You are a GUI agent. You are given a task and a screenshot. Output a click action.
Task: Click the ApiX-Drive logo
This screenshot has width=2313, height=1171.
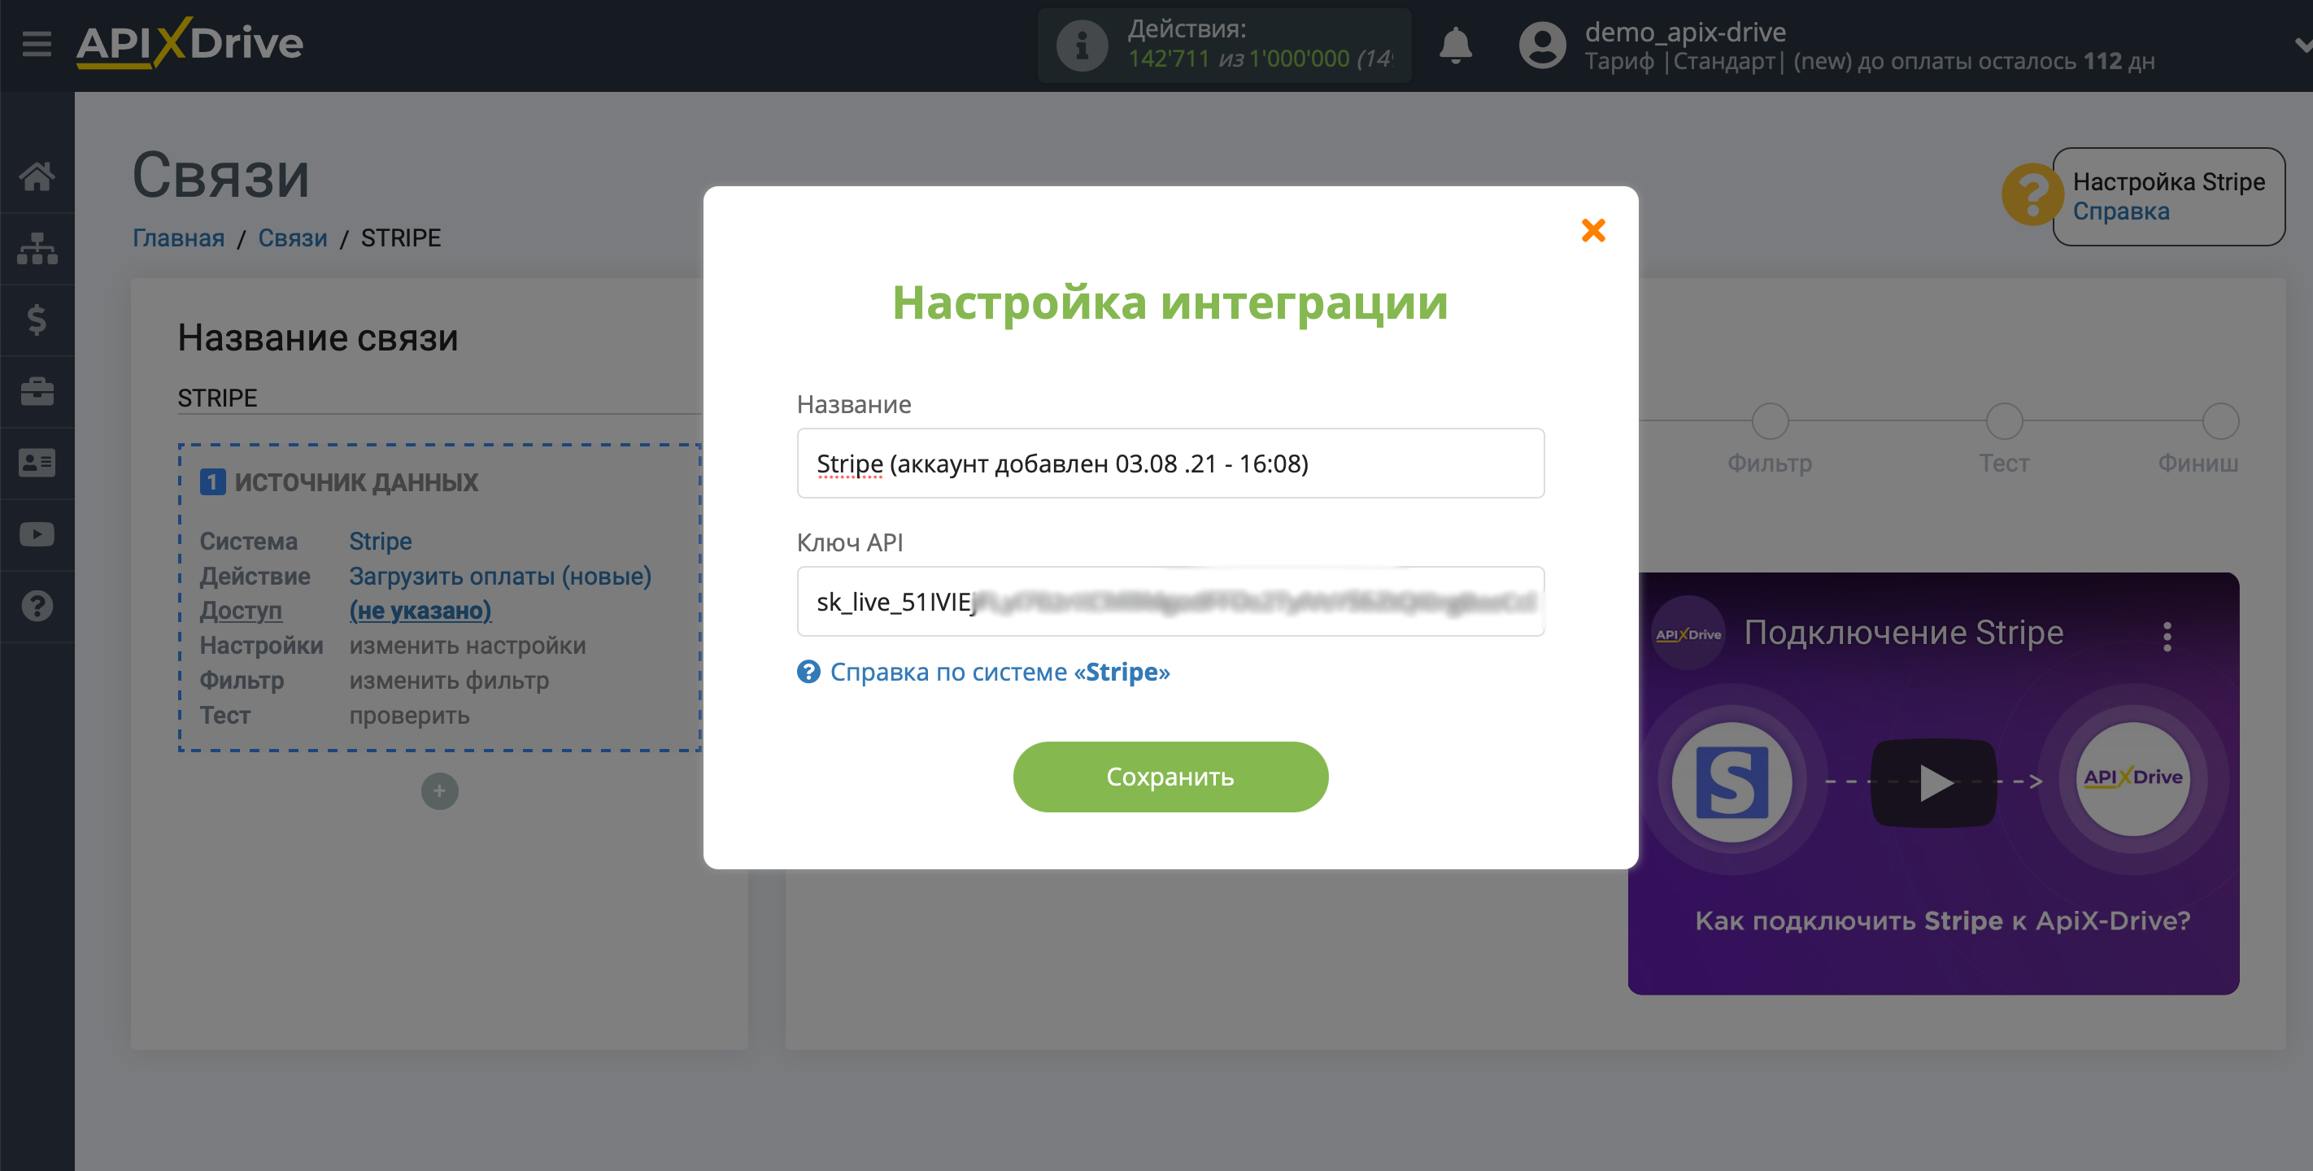(189, 42)
